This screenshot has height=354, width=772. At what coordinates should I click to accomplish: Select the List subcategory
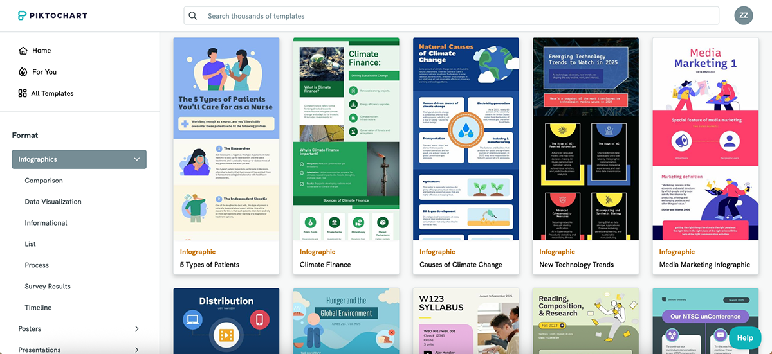point(30,244)
